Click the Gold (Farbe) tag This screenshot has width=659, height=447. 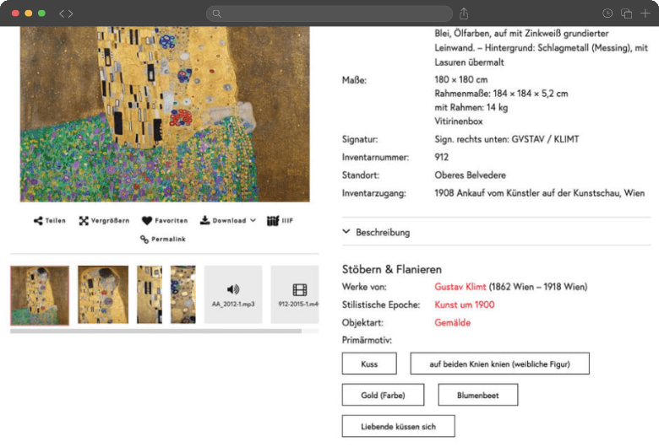pyautogui.click(x=383, y=395)
